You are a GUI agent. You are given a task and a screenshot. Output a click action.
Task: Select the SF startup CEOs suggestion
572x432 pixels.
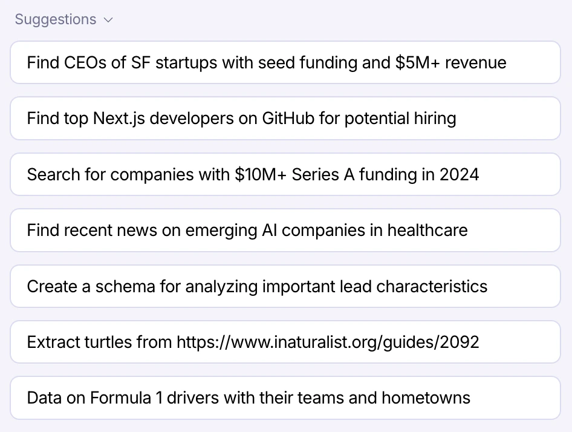tap(285, 62)
